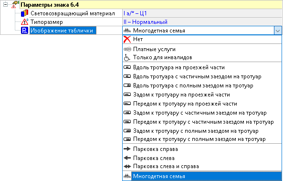Click the coins icon for Платные услуги

click(127, 49)
